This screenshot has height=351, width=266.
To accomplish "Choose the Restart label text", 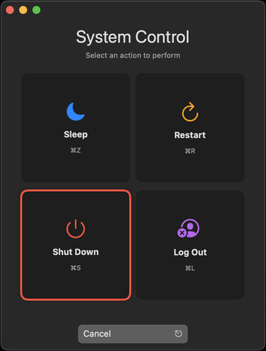I will tap(190, 135).
